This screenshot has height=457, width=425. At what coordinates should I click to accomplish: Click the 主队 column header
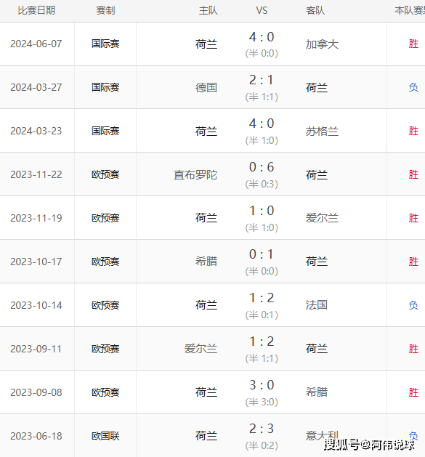[x=208, y=10]
